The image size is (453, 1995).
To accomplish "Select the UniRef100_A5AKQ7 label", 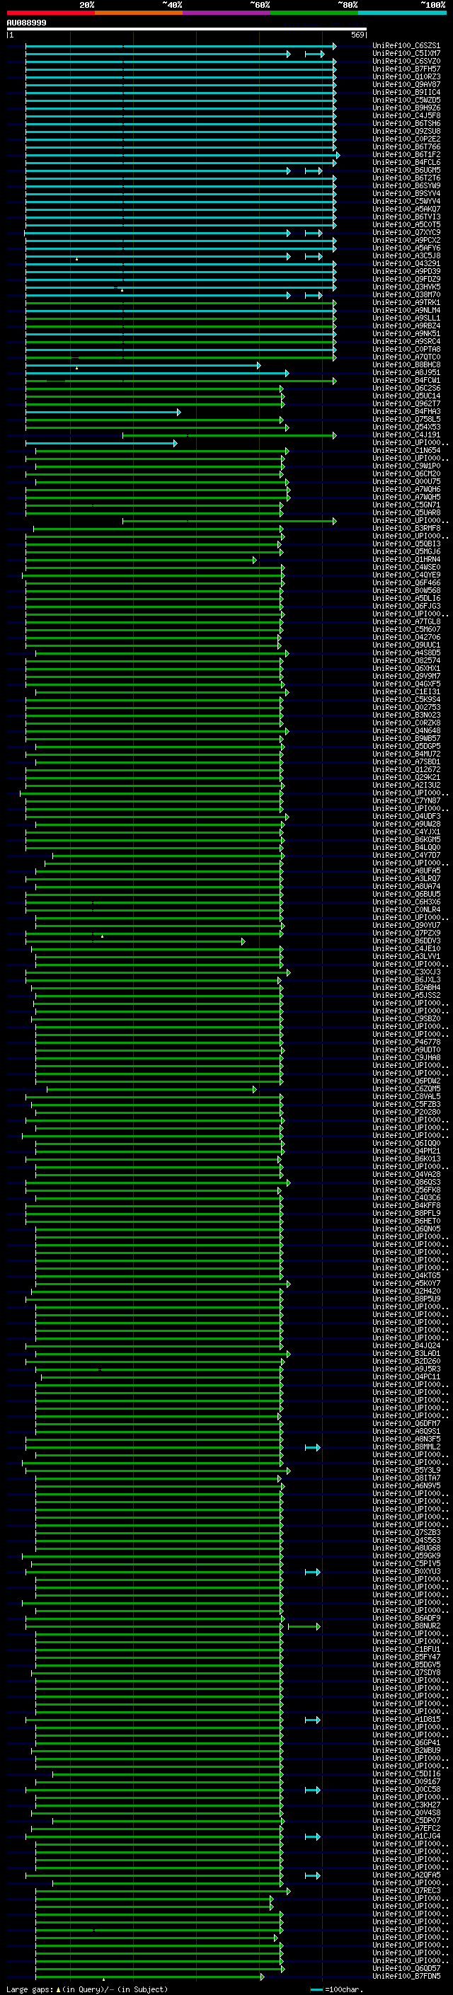I will click(x=406, y=209).
